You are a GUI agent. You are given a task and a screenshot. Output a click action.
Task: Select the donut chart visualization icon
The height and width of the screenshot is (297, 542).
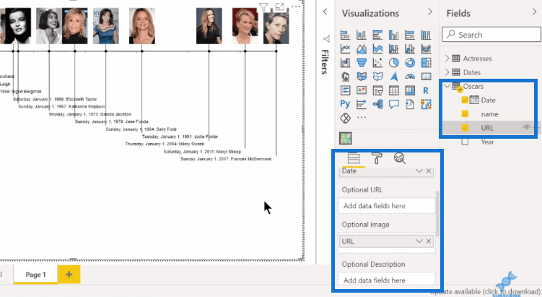(410, 63)
